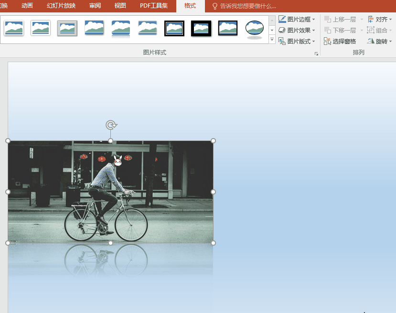
Task: Click the bottom middle resize handle of picture
Action: tap(111, 243)
